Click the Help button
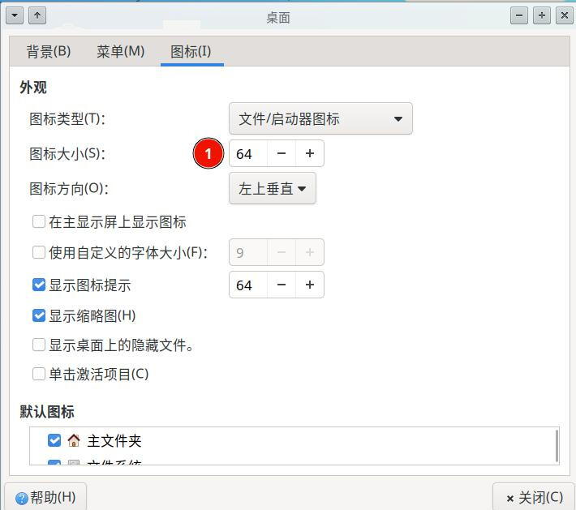The width and height of the screenshot is (576, 510). 45,497
